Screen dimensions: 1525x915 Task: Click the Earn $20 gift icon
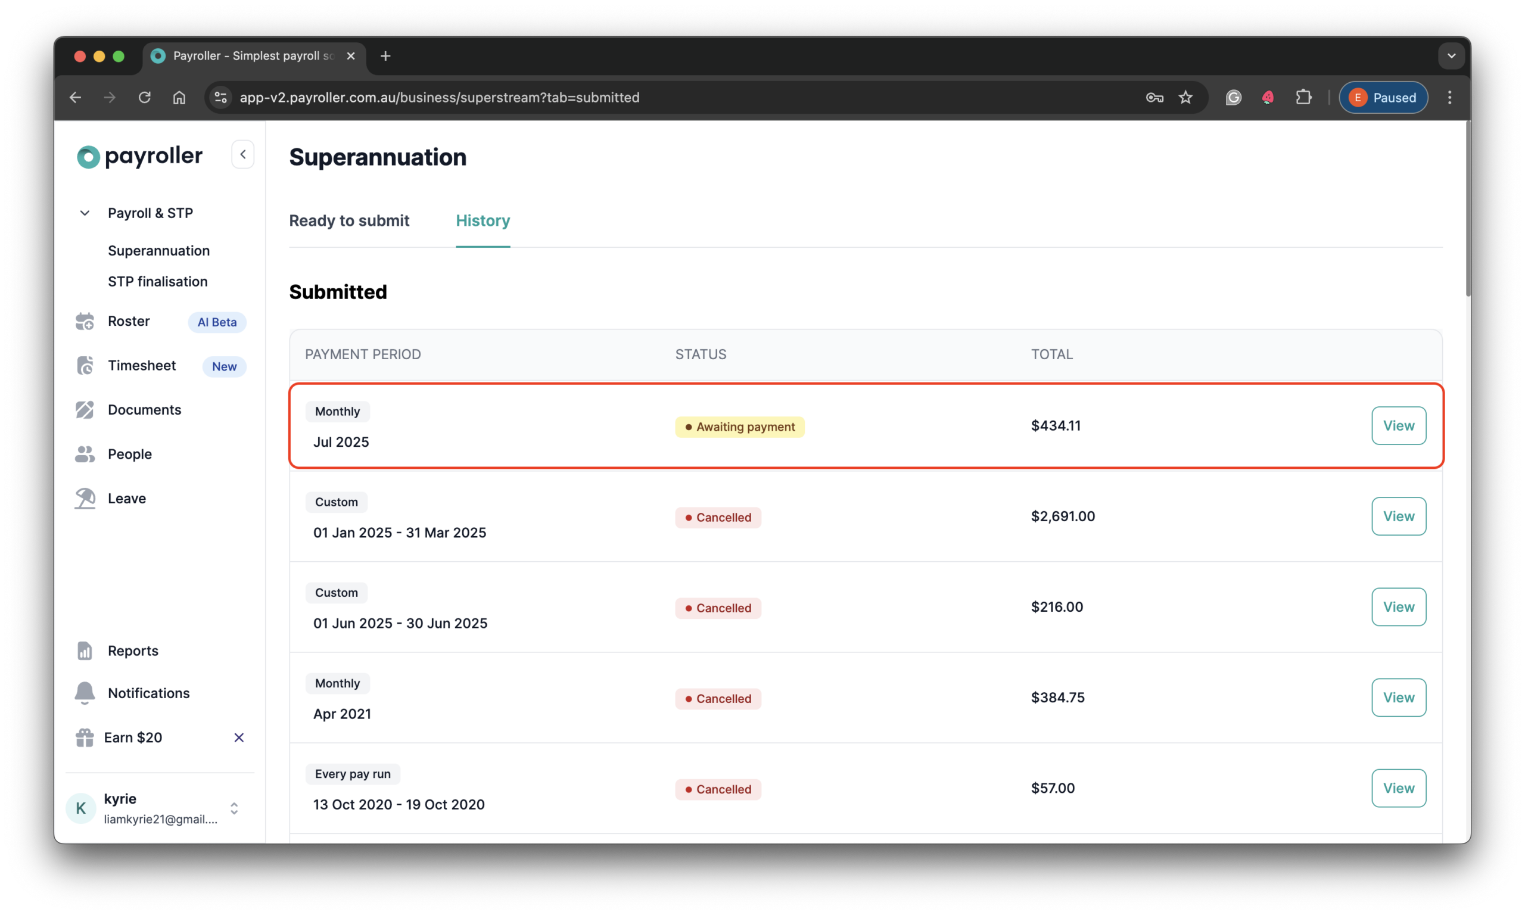click(85, 737)
